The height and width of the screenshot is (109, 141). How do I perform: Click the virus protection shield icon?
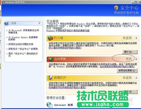(x=51, y=78)
